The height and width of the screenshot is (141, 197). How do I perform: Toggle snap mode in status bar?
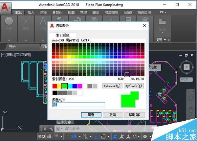56,136
